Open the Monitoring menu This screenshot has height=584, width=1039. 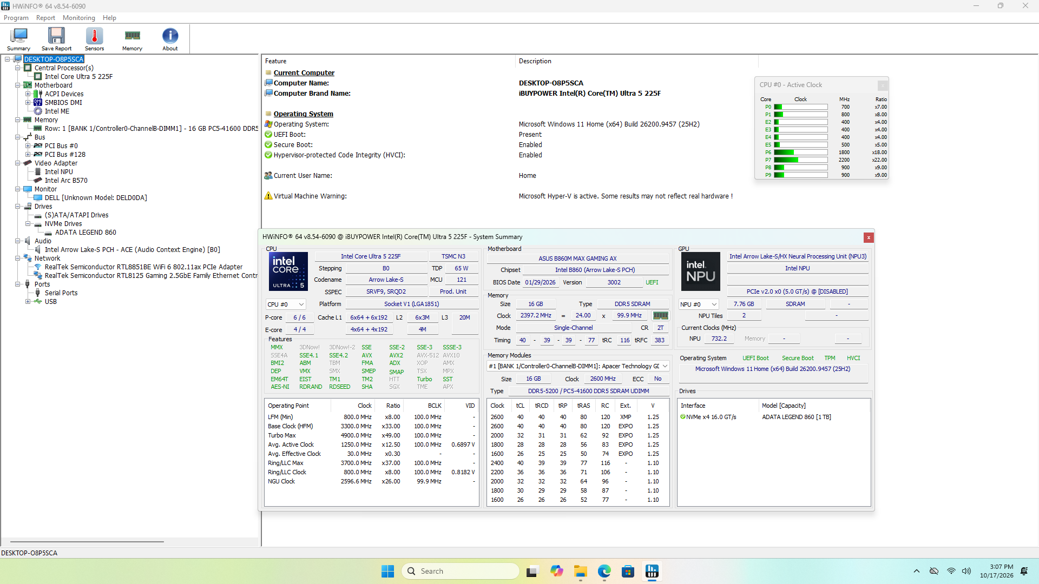[78, 18]
